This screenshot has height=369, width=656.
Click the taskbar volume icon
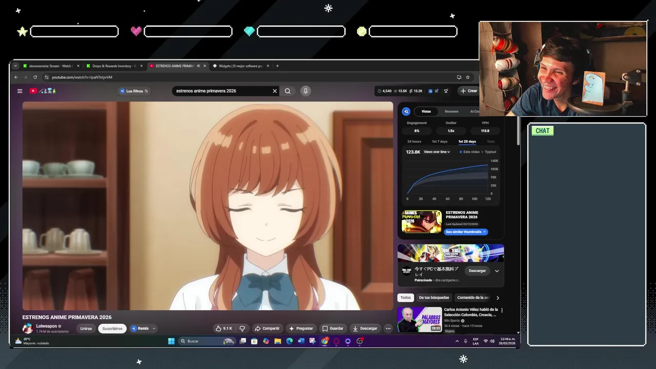(493, 341)
